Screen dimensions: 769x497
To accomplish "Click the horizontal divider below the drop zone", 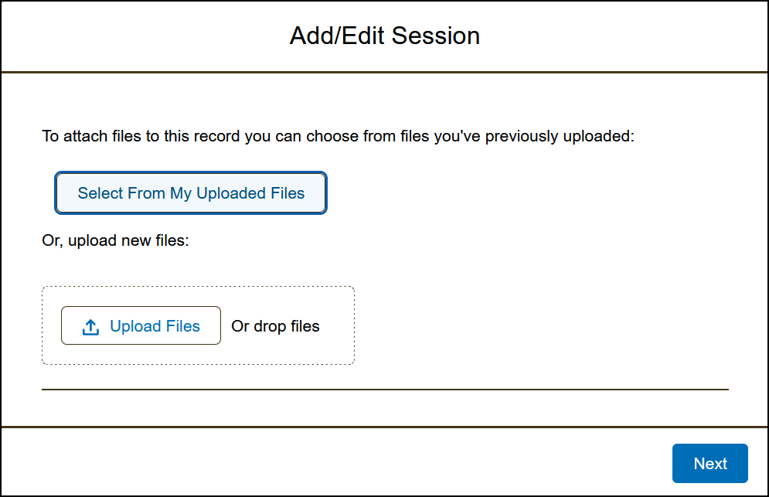I will (385, 390).
